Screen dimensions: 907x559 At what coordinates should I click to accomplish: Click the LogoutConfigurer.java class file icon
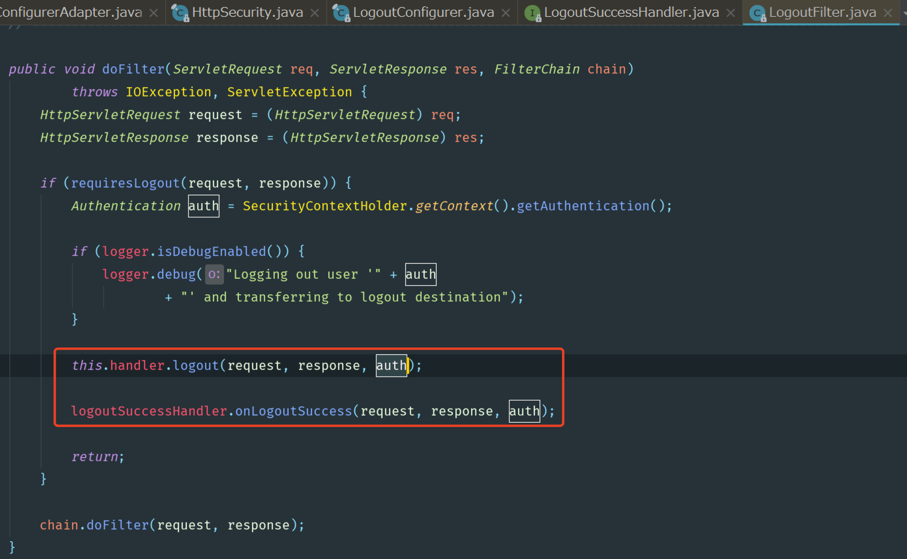click(341, 13)
